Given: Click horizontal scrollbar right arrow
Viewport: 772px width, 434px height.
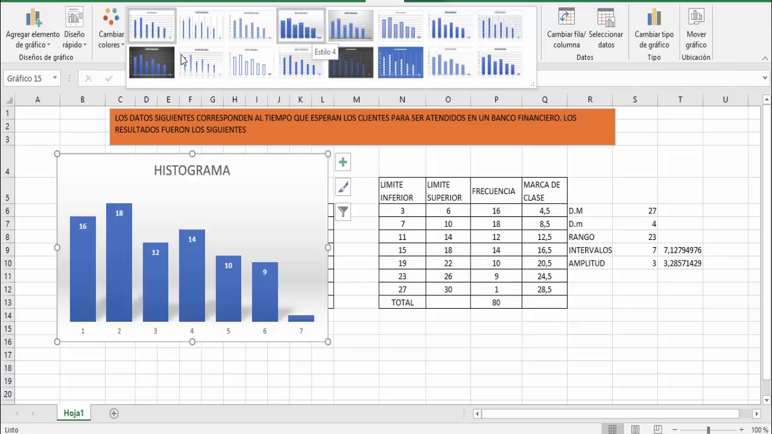Looking at the screenshot, I should [x=756, y=414].
